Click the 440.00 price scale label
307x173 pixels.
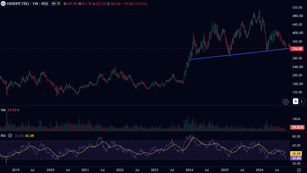click(x=297, y=25)
